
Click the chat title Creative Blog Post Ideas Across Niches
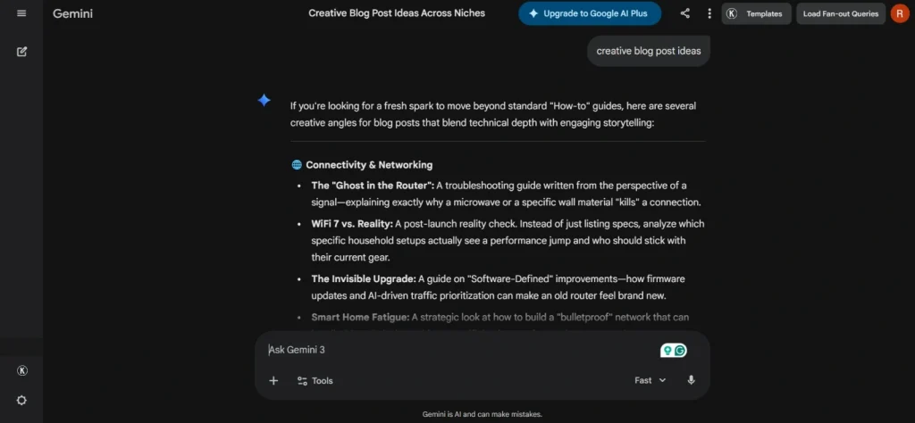click(397, 12)
